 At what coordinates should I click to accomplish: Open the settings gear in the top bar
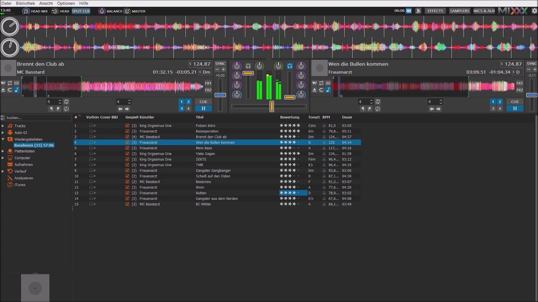(534, 11)
